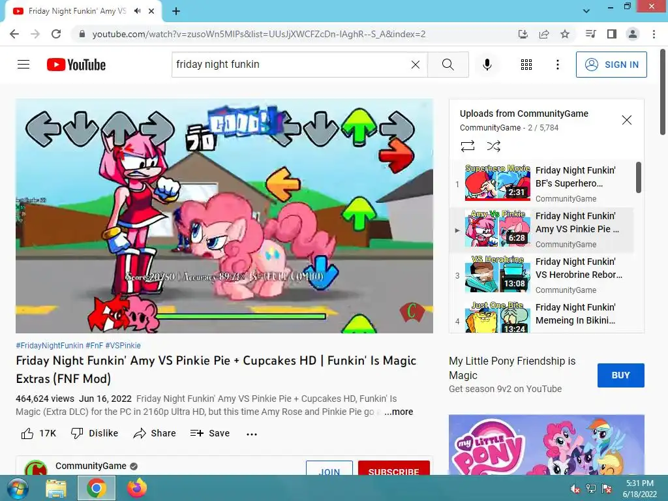The image size is (668, 501).
Task: Click My Little Pony promo image
Action: (547, 445)
